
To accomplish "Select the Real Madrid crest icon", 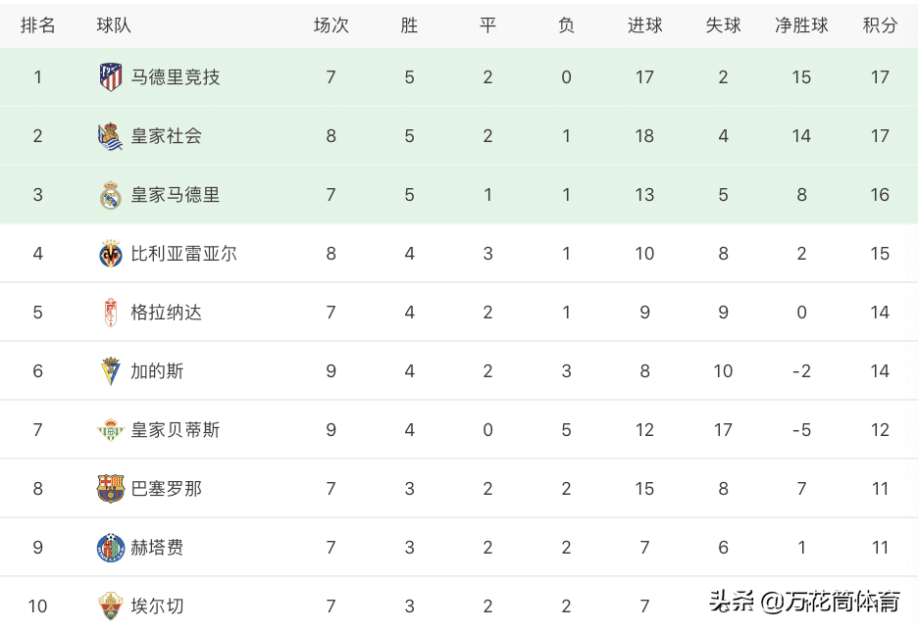I will point(110,195).
